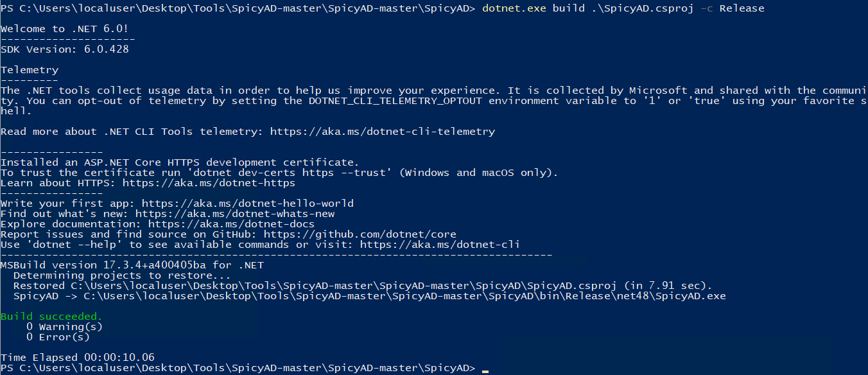Screen dimensions: 868x375
Task: Follow the dotnet-whats-new URL
Action: (x=234, y=214)
